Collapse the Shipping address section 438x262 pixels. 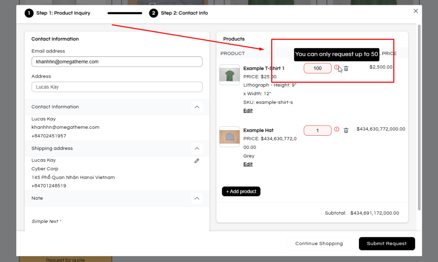click(197, 148)
